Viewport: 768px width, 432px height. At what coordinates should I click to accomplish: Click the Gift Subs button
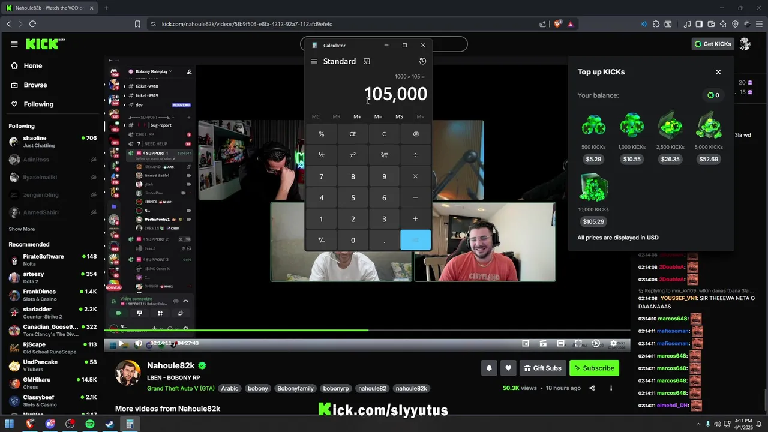click(x=542, y=368)
